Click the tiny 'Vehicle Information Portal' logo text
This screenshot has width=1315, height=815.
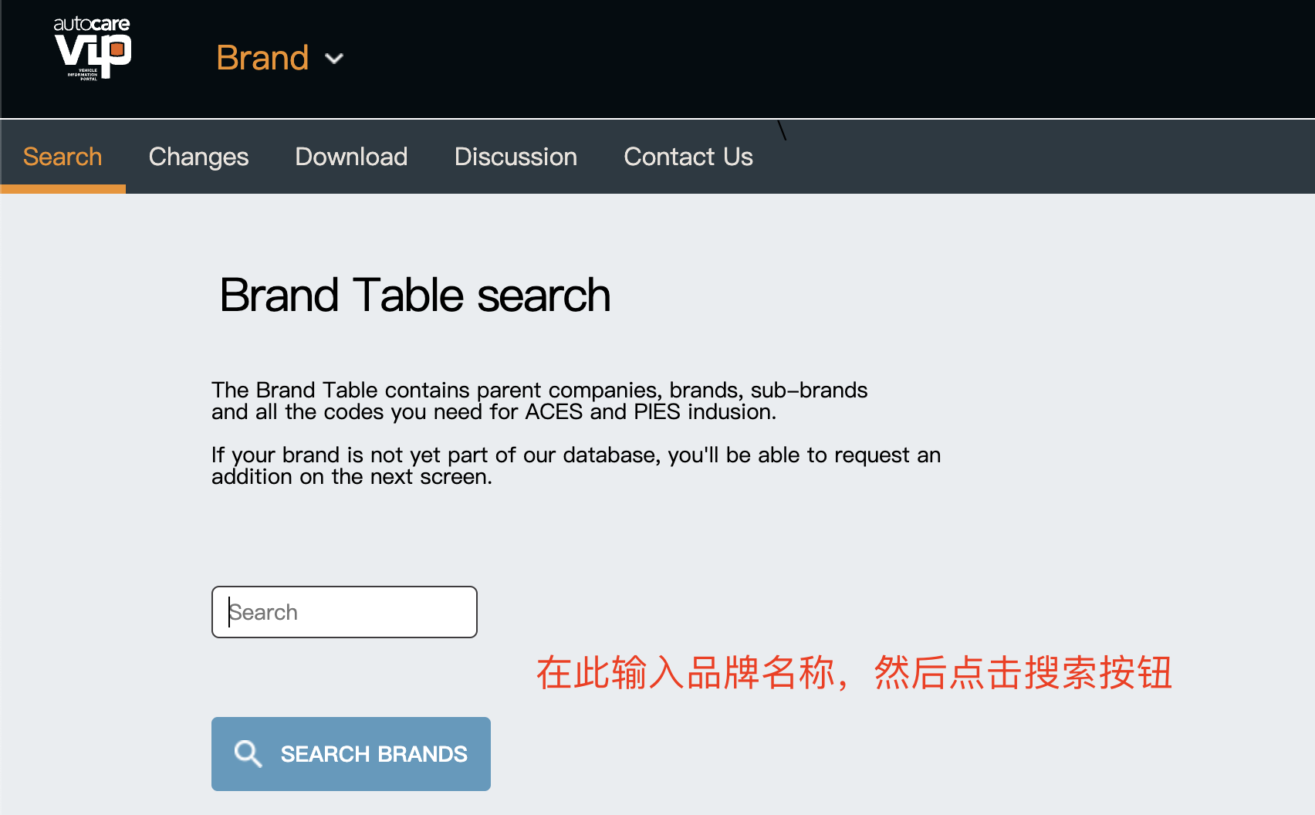click(x=84, y=74)
